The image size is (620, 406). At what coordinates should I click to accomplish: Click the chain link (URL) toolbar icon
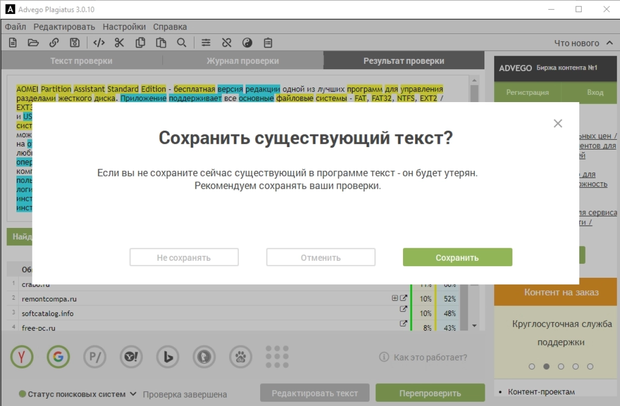pyautogui.click(x=54, y=43)
